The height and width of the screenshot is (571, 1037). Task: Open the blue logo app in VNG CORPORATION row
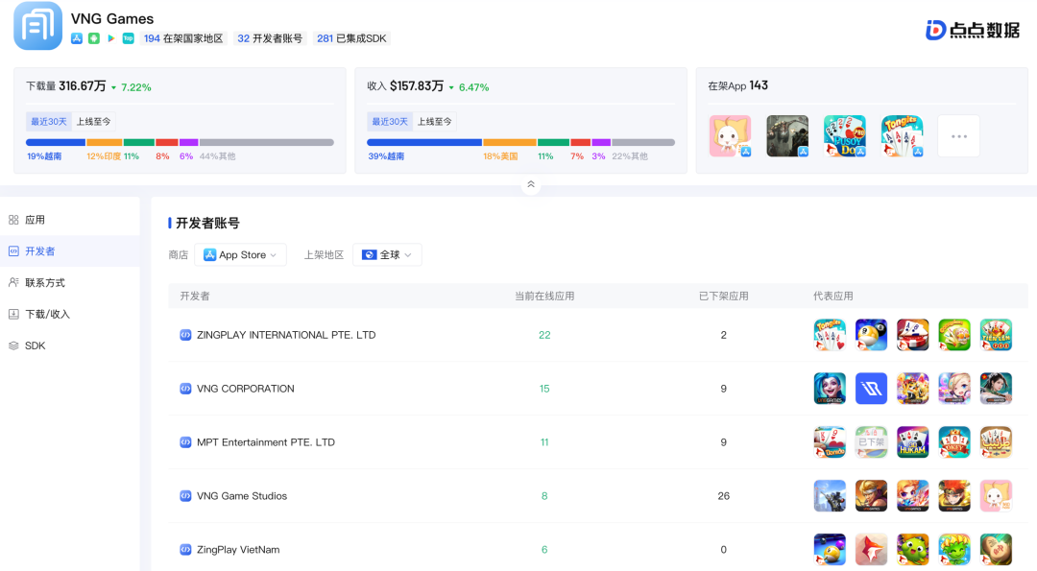point(871,389)
